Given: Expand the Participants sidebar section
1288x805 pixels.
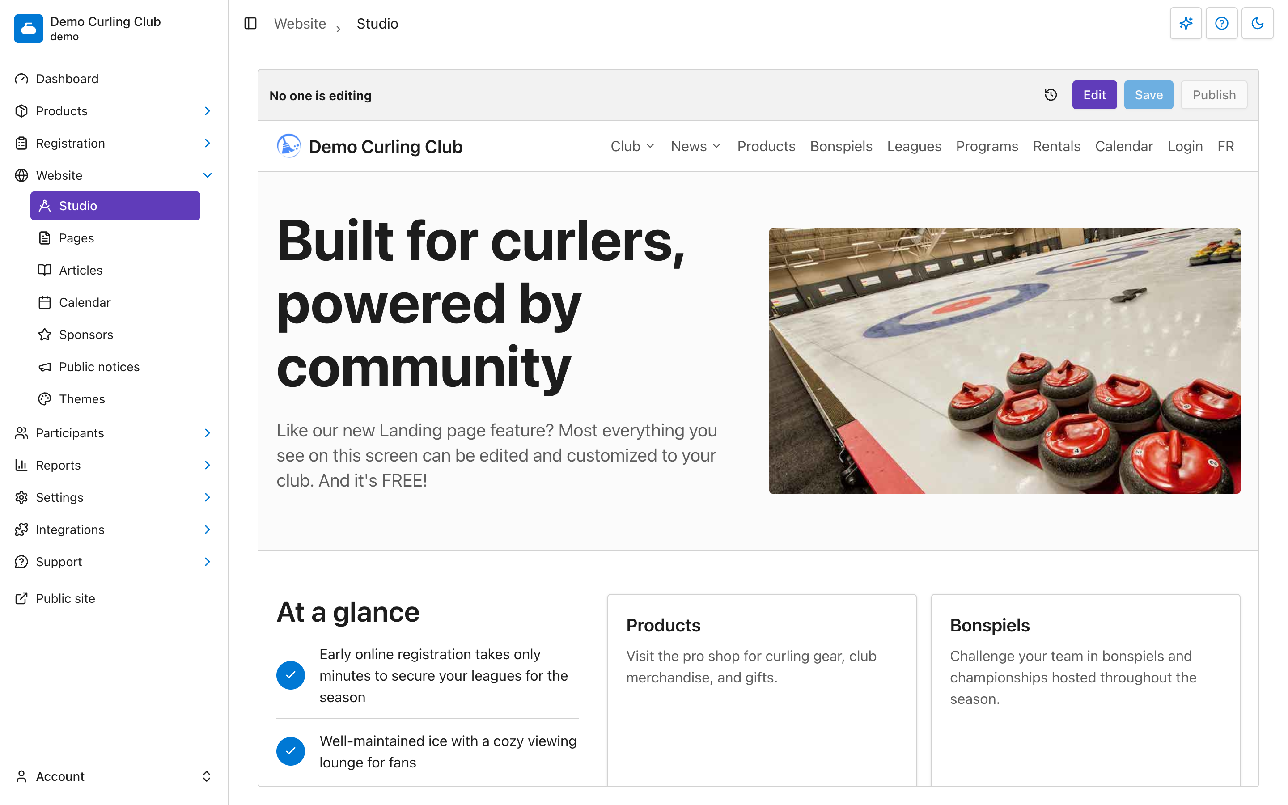Looking at the screenshot, I should [x=114, y=433].
